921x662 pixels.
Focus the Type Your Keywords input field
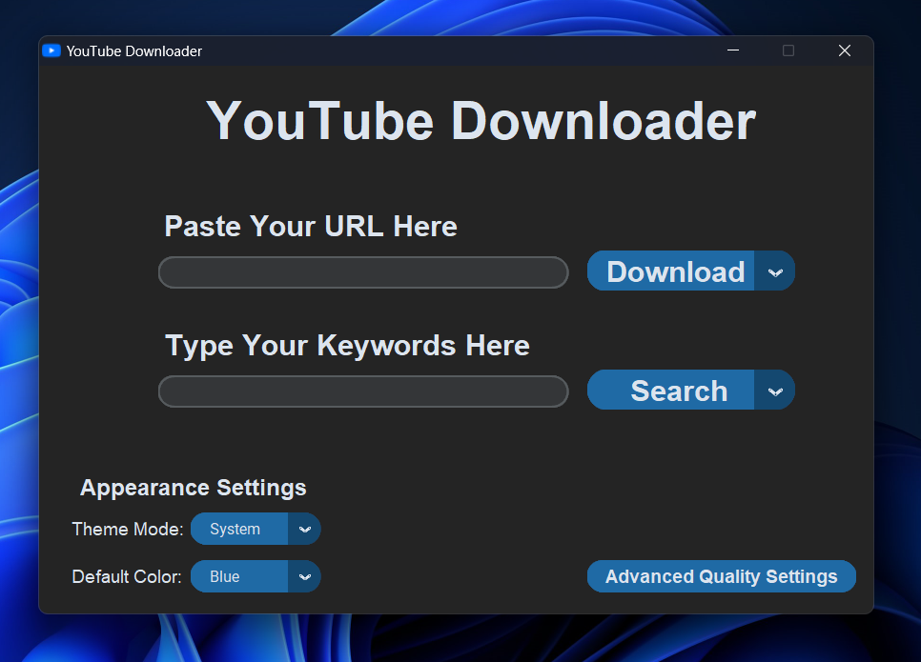[x=363, y=391]
